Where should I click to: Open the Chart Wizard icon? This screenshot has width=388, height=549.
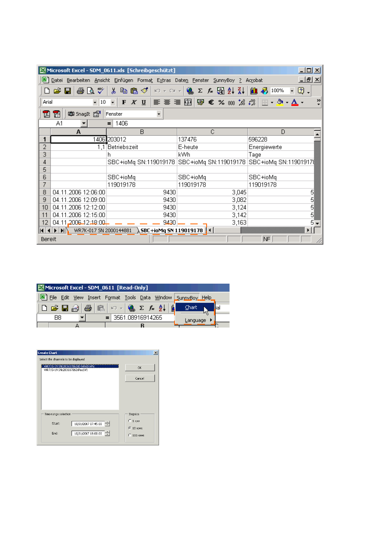(254, 91)
